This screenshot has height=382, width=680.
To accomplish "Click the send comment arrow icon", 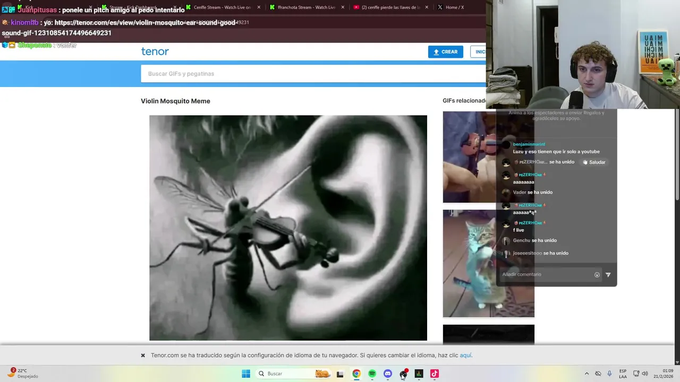I will tap(608, 275).
